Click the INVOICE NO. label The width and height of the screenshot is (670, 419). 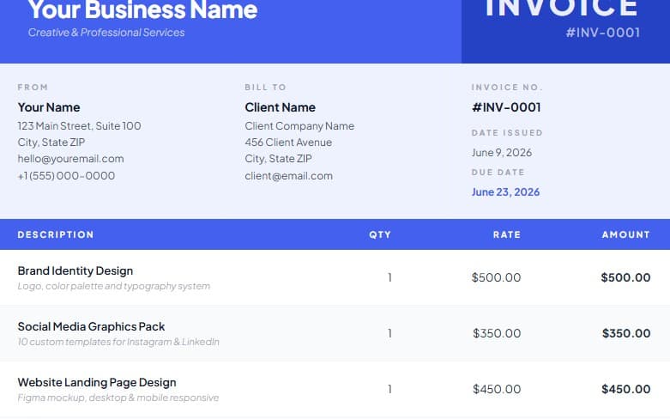point(507,88)
